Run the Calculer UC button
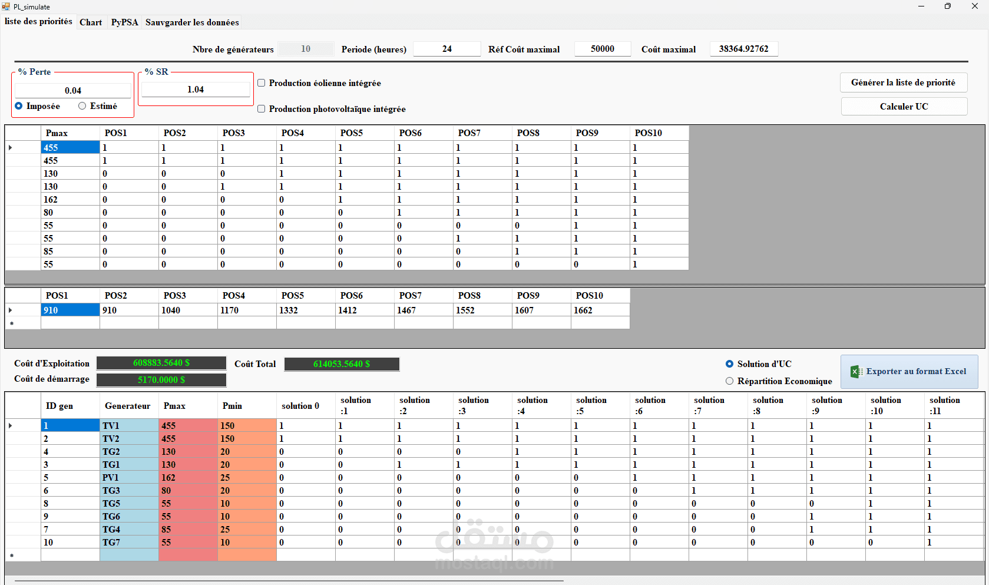This screenshot has width=989, height=585. 904,107
